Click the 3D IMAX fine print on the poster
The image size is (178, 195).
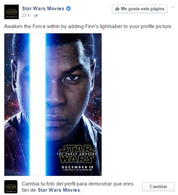click(x=78, y=170)
